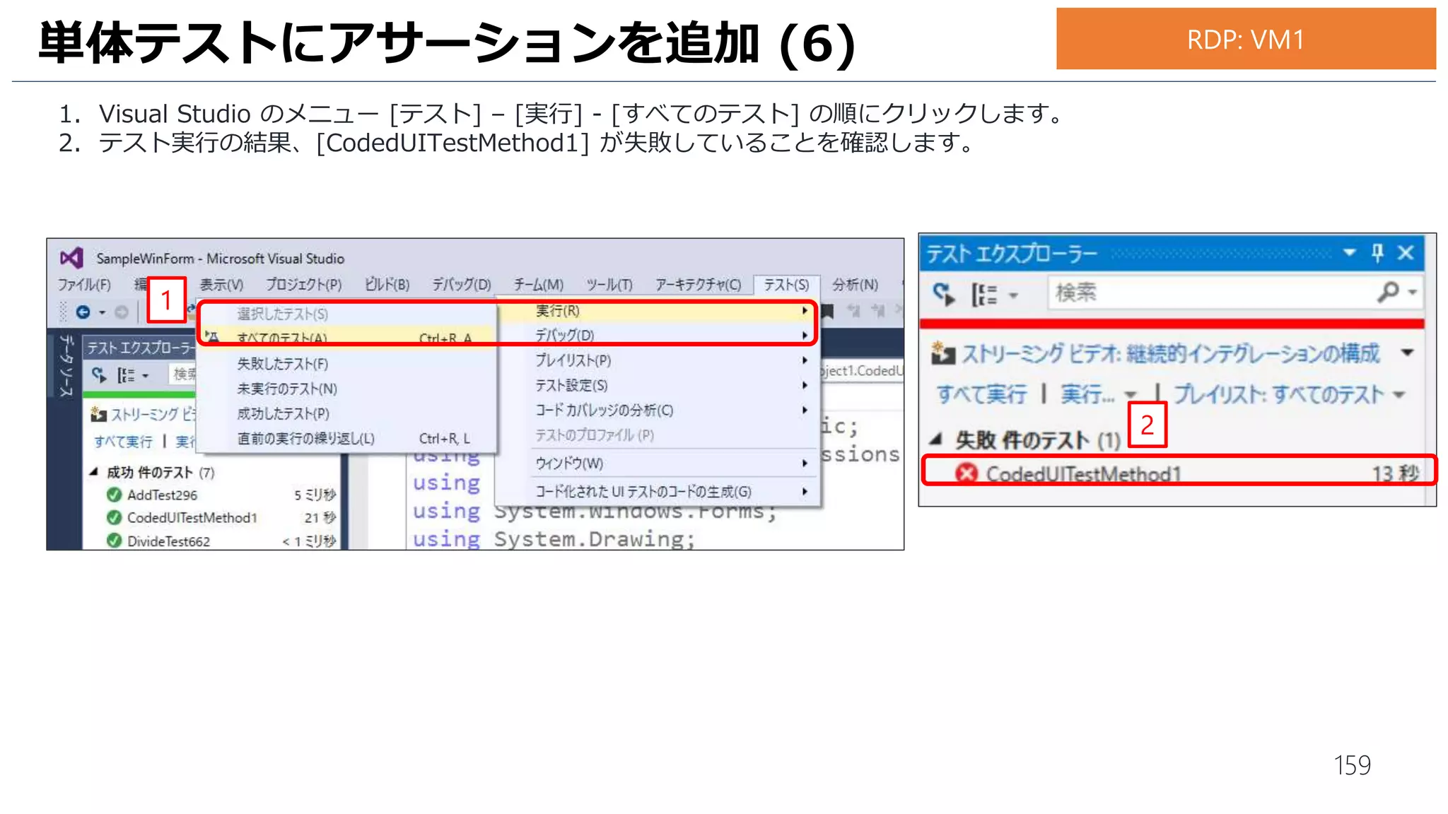Click the magnifier icon in the right search box

[1388, 292]
